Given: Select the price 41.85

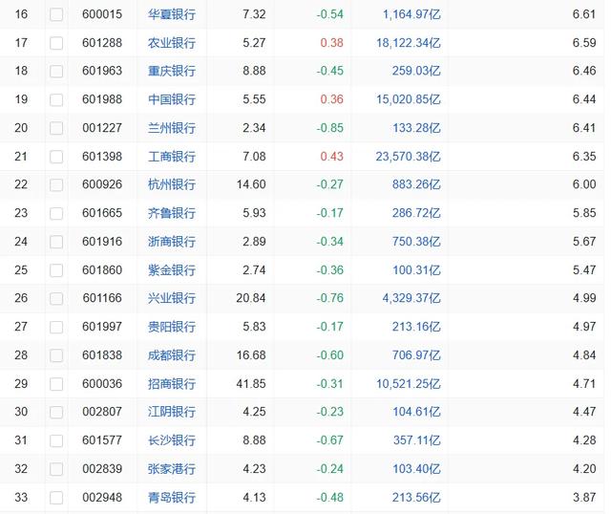Looking at the screenshot, I should [251, 384].
